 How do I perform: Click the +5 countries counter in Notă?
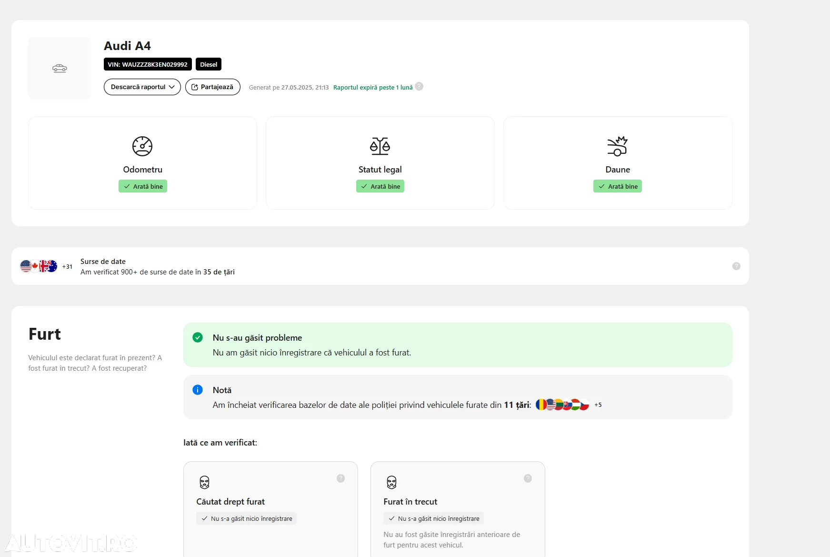pos(598,405)
